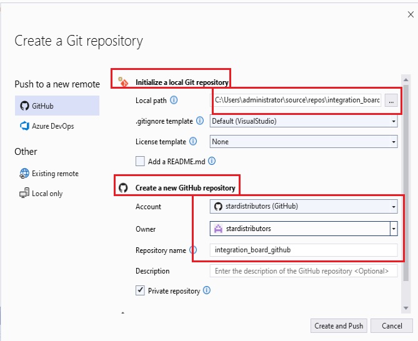Click the License template info icon
The width and height of the screenshot is (418, 341).
click(x=193, y=141)
